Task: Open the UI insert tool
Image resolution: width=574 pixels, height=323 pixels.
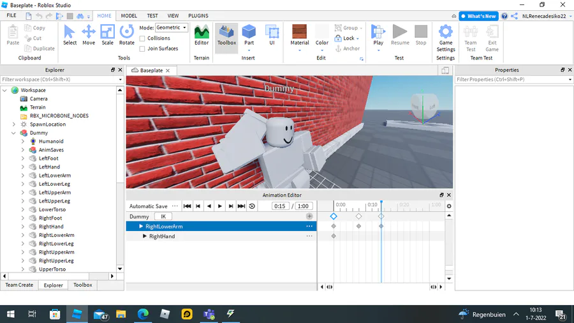Action: pyautogui.click(x=272, y=36)
